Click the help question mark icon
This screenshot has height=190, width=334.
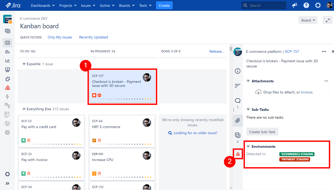[x=306, y=5]
